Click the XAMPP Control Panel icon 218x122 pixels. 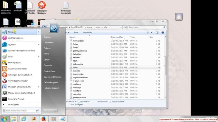4,69
